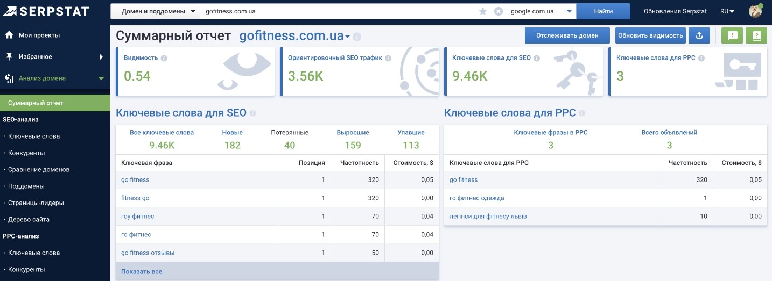
Task: Click Всего объявлений tab
Action: pos(669,139)
